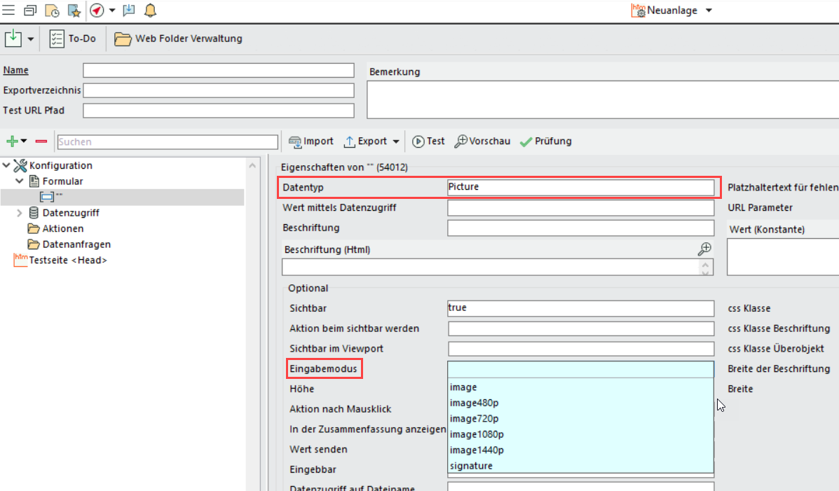Click the cascading windows icon
The width and height of the screenshot is (839, 491).
30,11
